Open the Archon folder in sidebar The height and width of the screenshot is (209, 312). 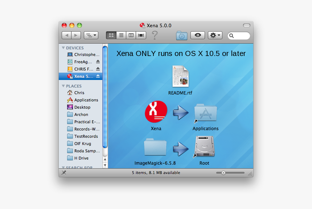tap(81, 114)
